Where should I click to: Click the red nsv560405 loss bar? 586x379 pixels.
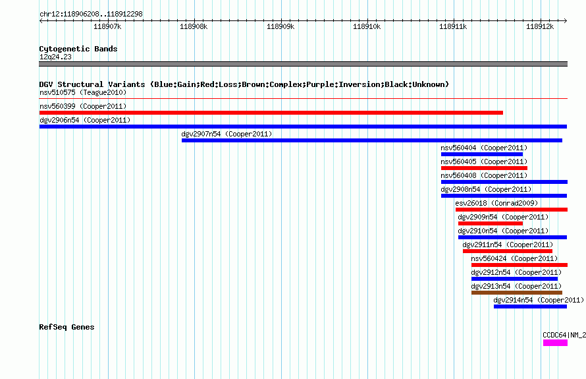[x=484, y=168]
